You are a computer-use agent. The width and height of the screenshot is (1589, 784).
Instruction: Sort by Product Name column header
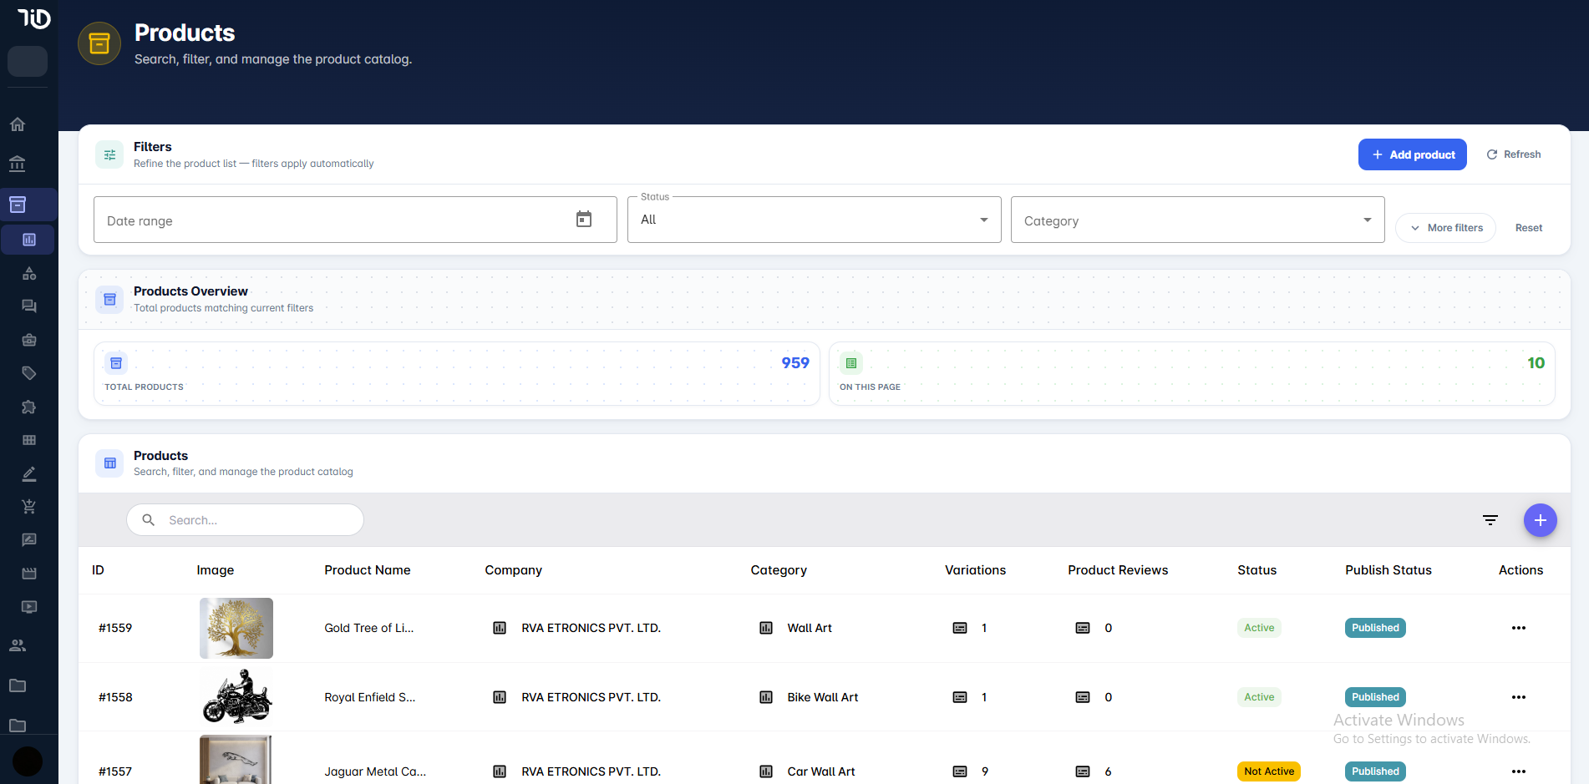point(368,570)
